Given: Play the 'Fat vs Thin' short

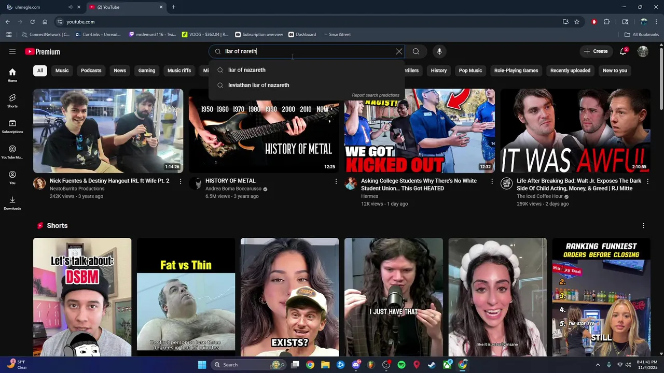Looking at the screenshot, I should pos(186,297).
